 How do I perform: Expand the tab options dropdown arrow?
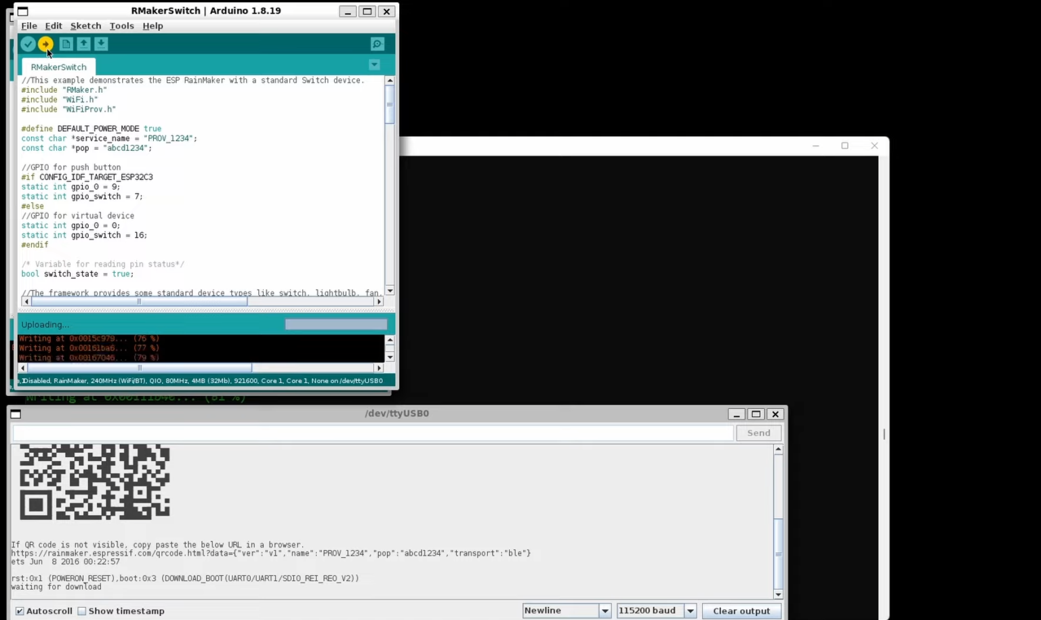374,65
